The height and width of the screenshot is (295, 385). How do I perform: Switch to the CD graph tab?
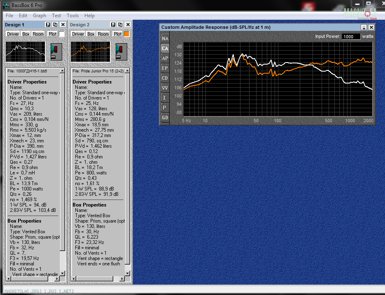(x=165, y=78)
